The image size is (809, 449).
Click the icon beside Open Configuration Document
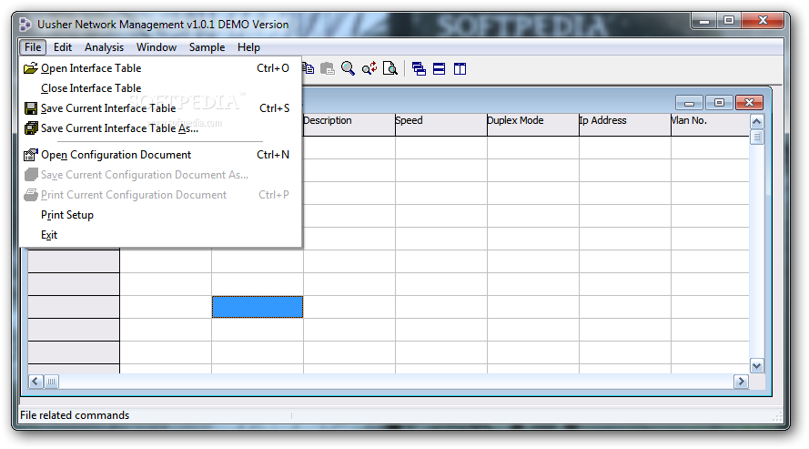[31, 155]
